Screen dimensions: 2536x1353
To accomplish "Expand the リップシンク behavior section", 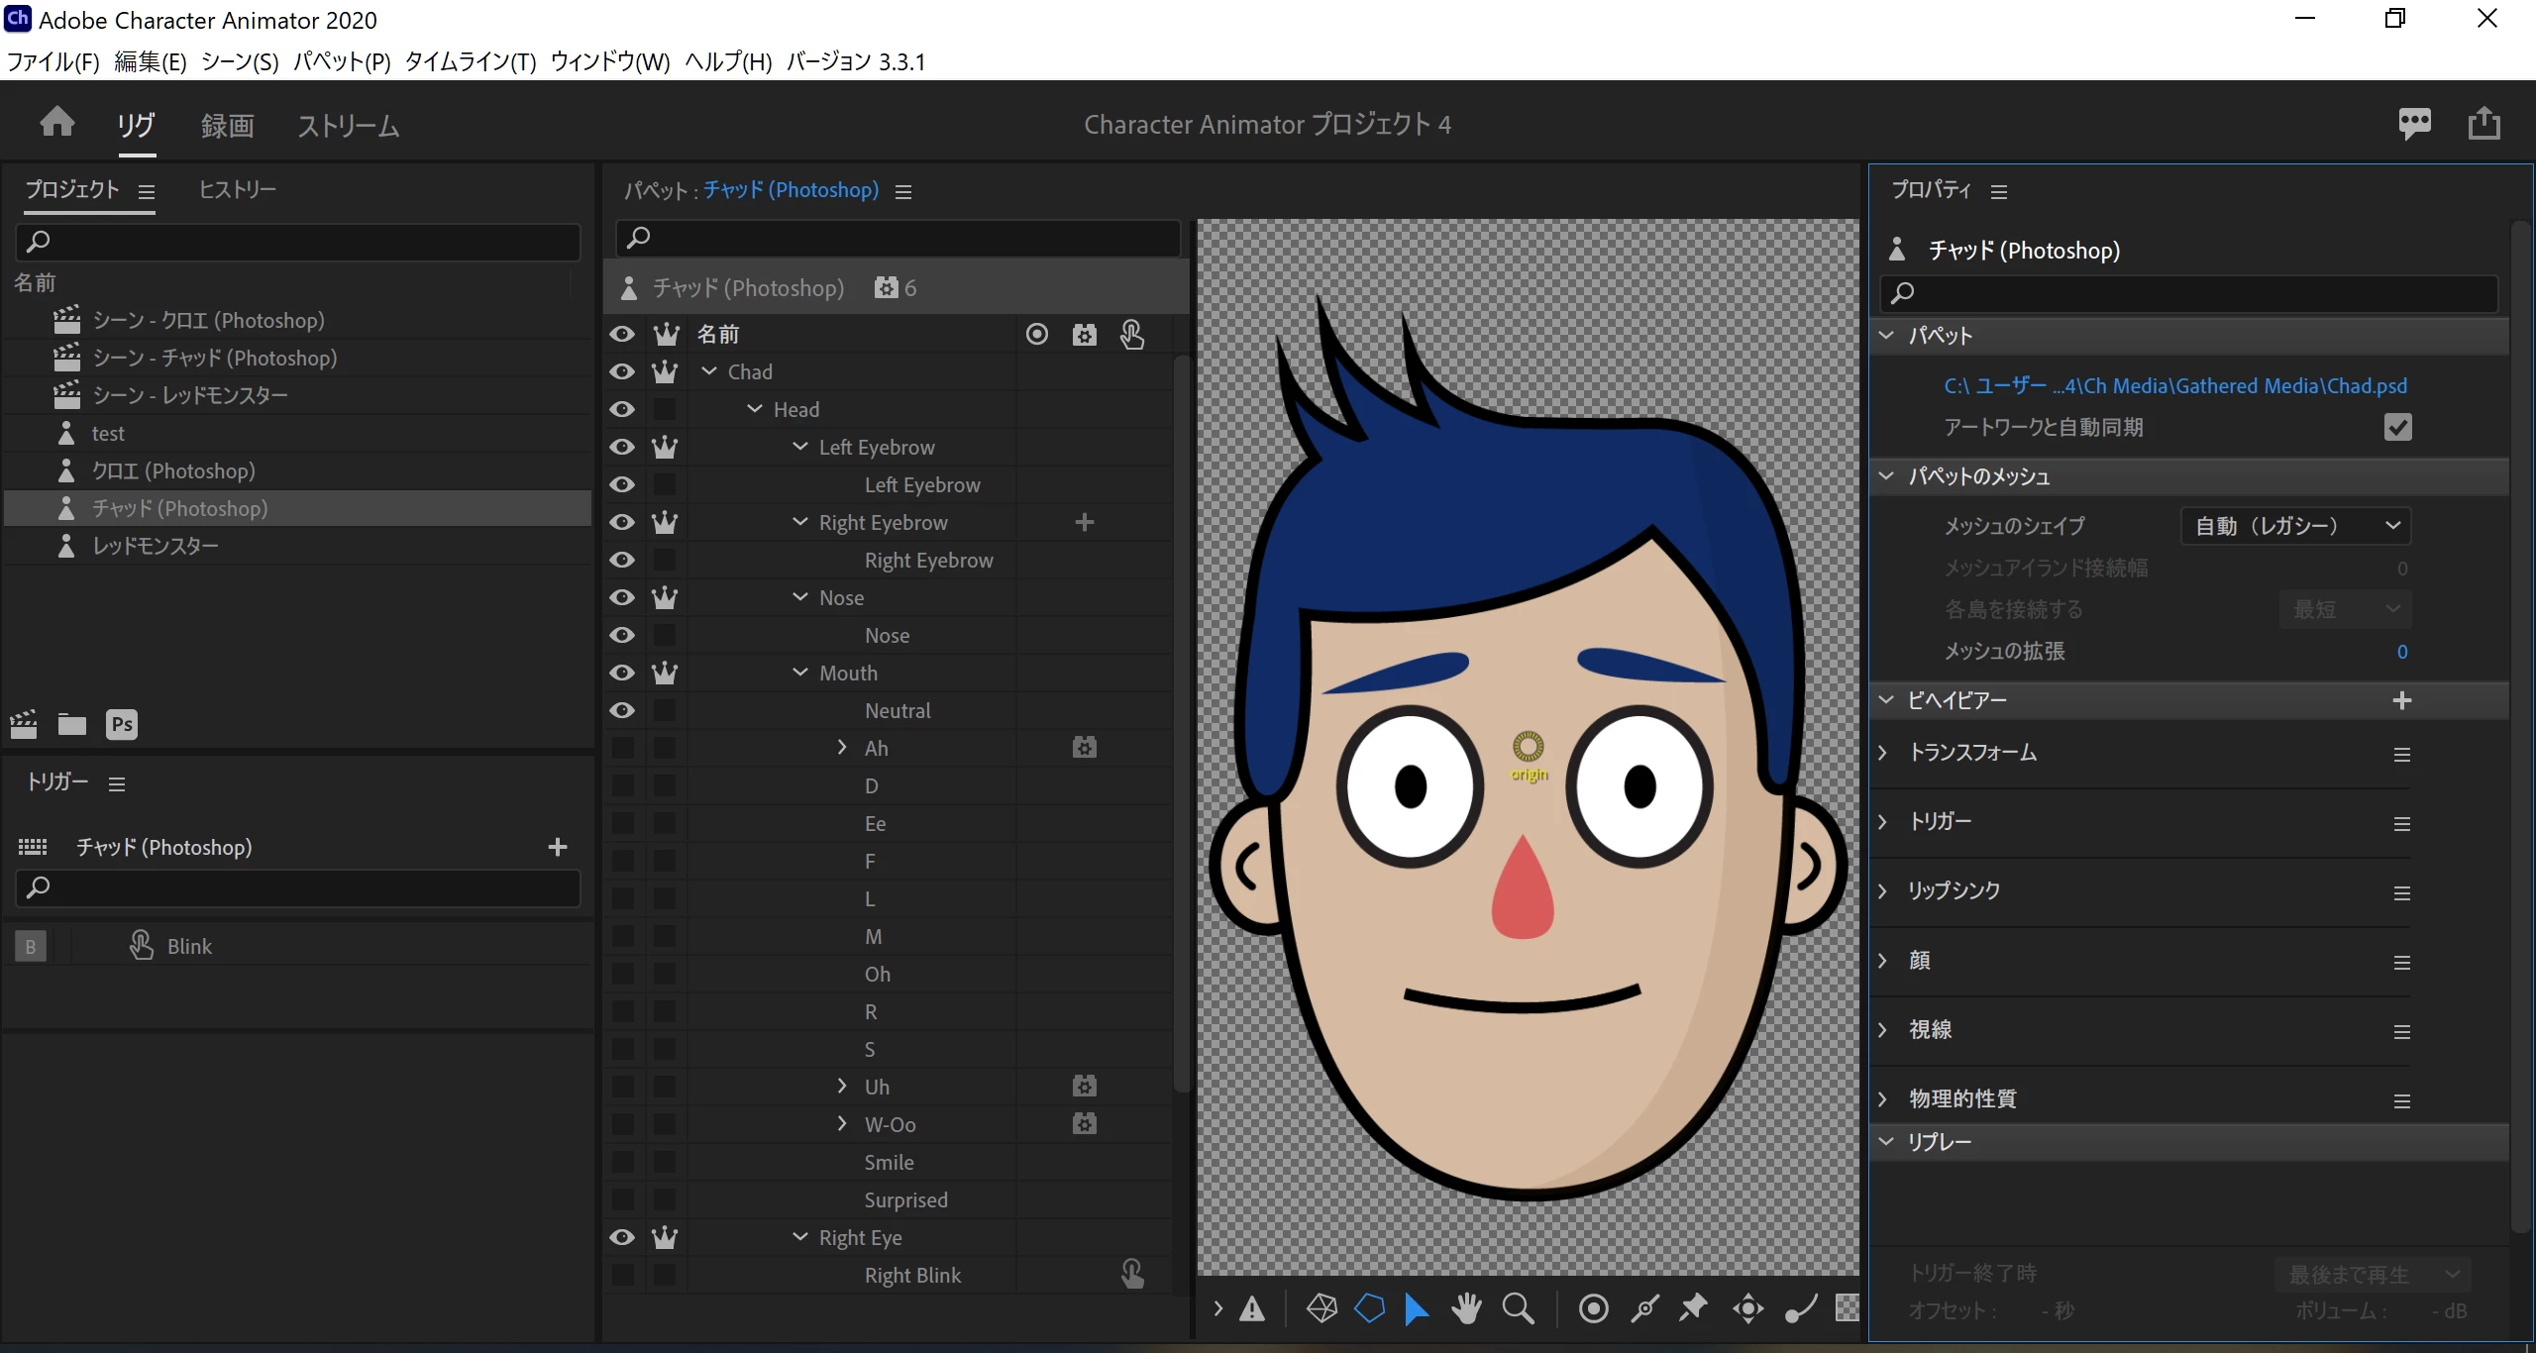I will pos(1883,890).
